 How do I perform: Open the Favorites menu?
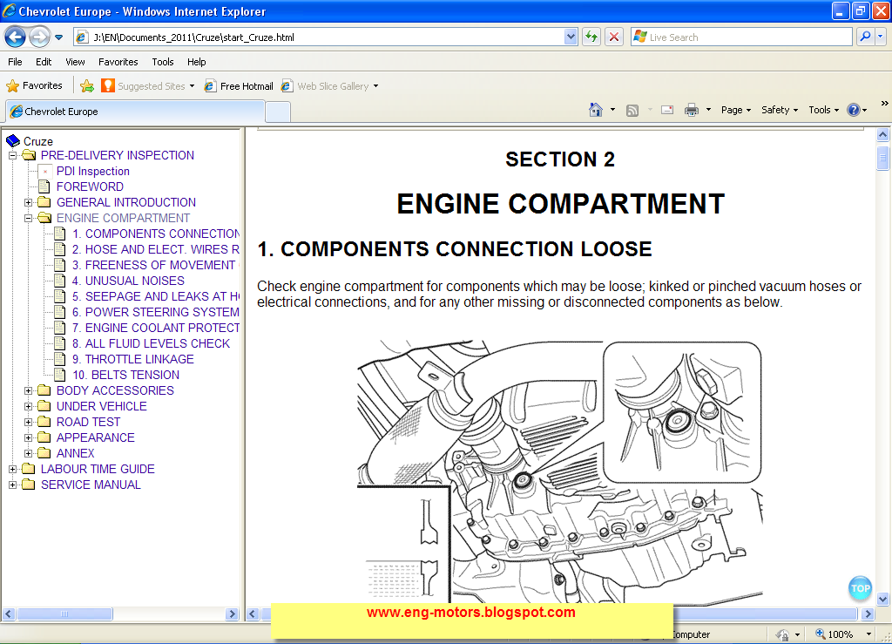point(118,62)
